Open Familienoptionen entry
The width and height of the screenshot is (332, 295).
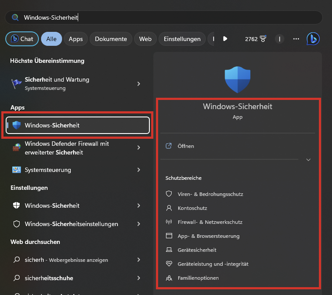point(198,278)
